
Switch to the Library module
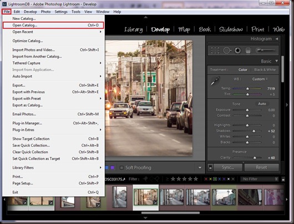click(133, 29)
